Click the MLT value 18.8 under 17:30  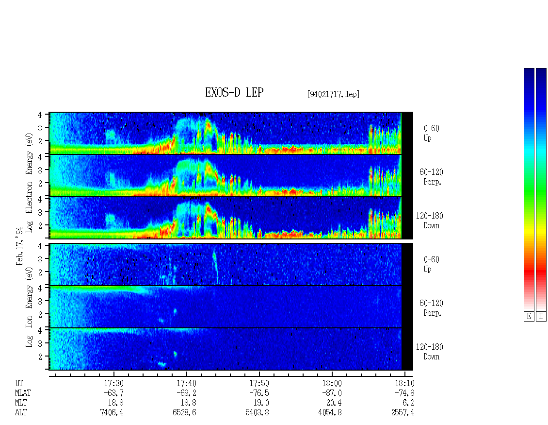point(116,403)
